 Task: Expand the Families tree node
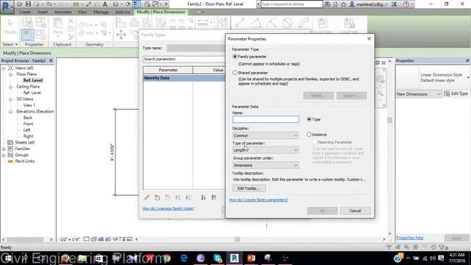point(4,149)
